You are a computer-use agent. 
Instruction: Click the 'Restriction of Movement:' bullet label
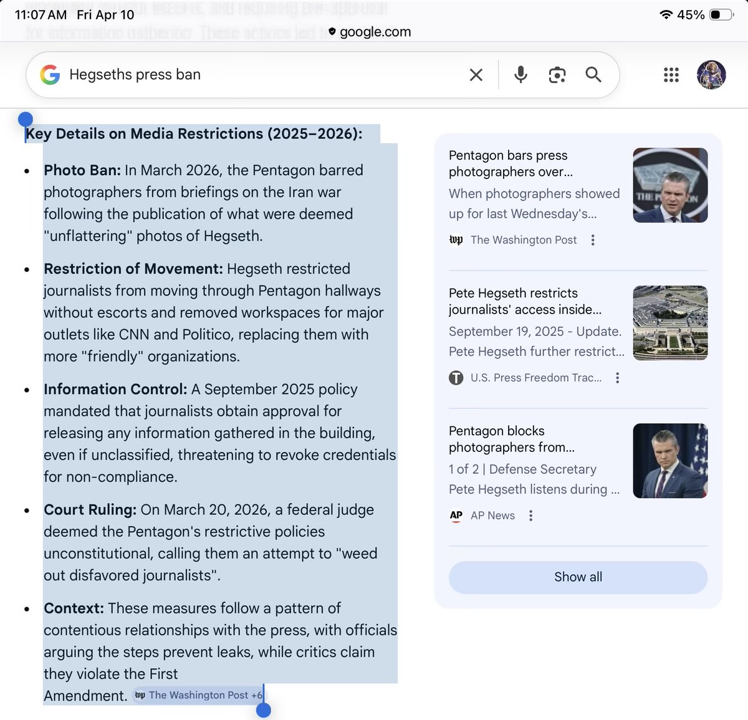click(x=133, y=269)
